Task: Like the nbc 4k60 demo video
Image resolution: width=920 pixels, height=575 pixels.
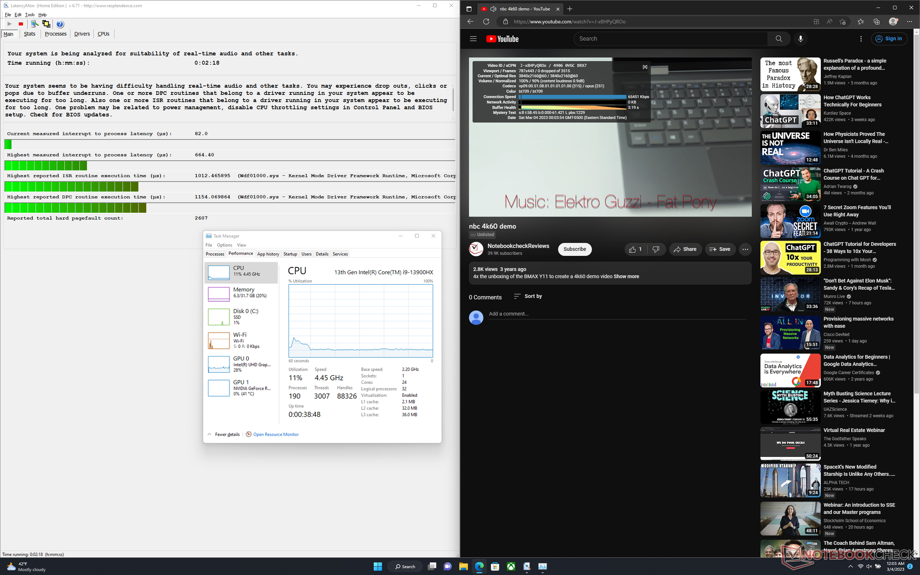Action: [635, 249]
